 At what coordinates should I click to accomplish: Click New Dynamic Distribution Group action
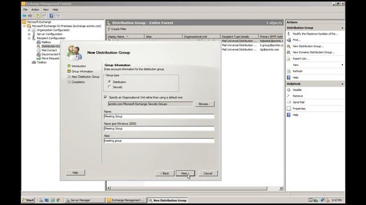tap(314, 52)
